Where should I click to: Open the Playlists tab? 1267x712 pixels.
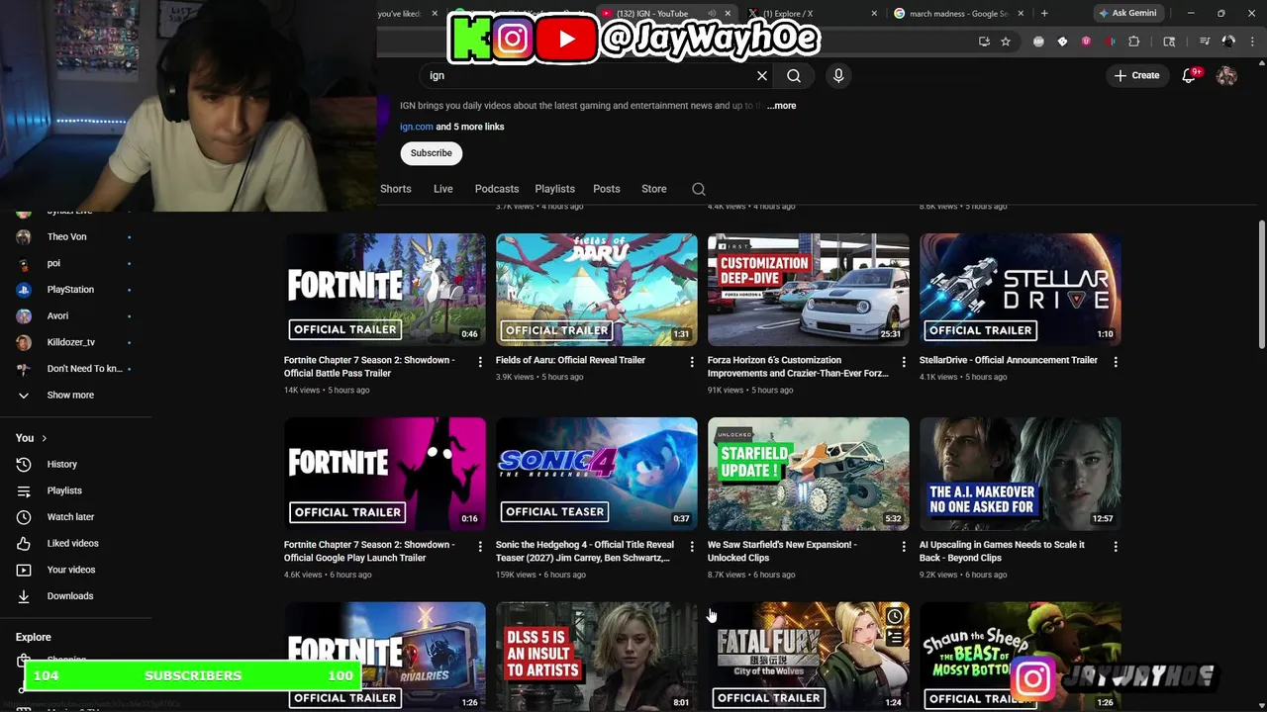555,189
